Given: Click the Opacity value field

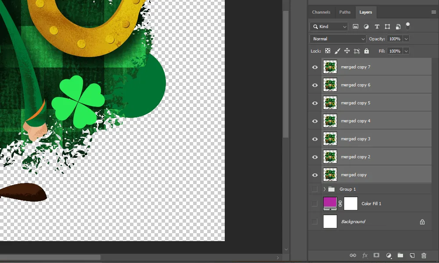Looking at the screenshot, I should 395,39.
